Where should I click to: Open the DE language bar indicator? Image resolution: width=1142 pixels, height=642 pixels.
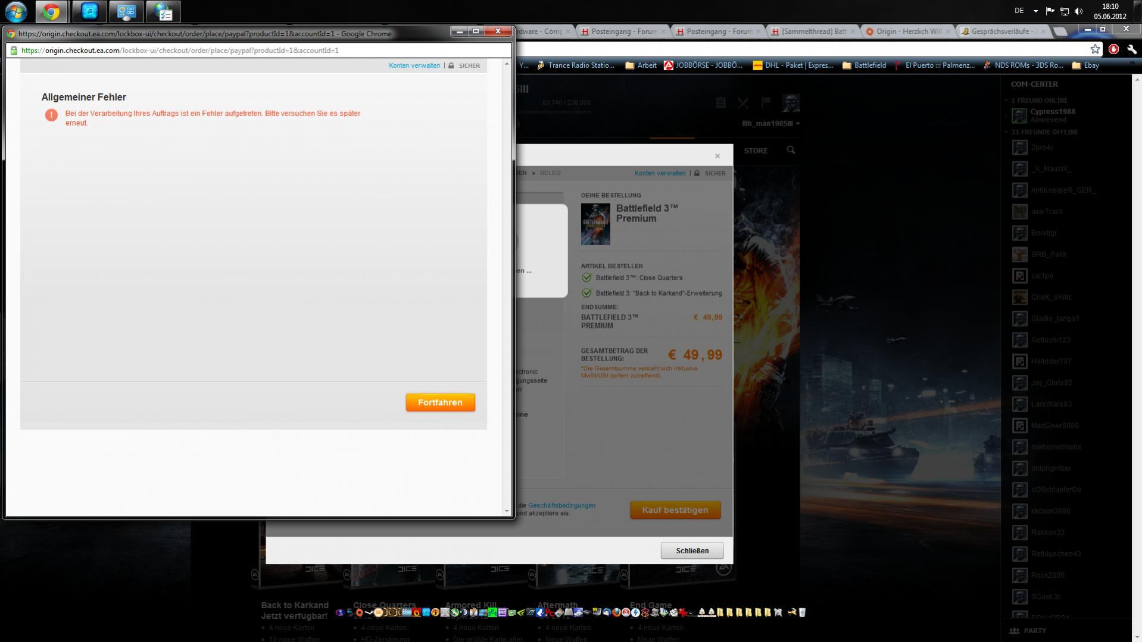click(x=1019, y=11)
